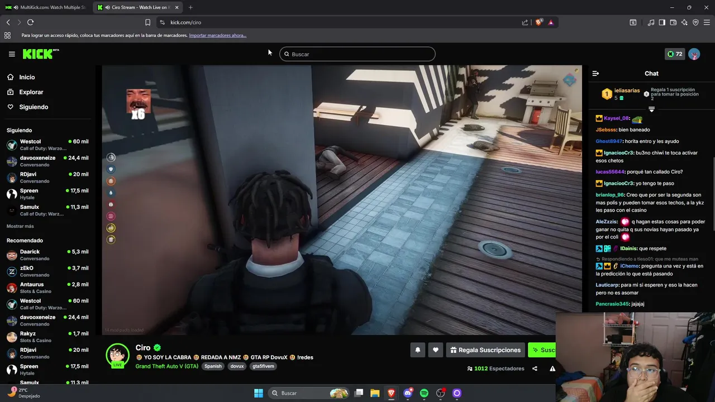Collapse the chat panel
Image resolution: width=715 pixels, height=402 pixels.
point(595,73)
